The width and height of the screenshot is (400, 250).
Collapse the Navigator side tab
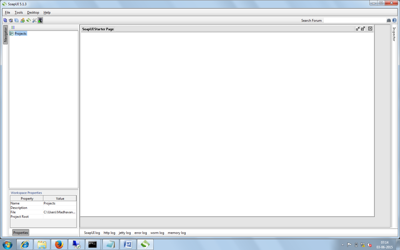5,35
